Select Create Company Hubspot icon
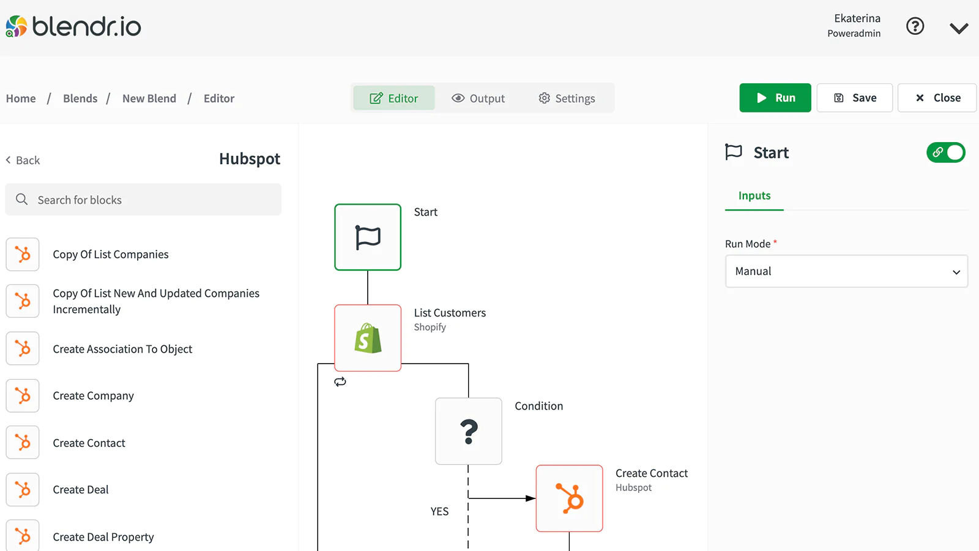The height and width of the screenshot is (551, 979). (x=23, y=395)
